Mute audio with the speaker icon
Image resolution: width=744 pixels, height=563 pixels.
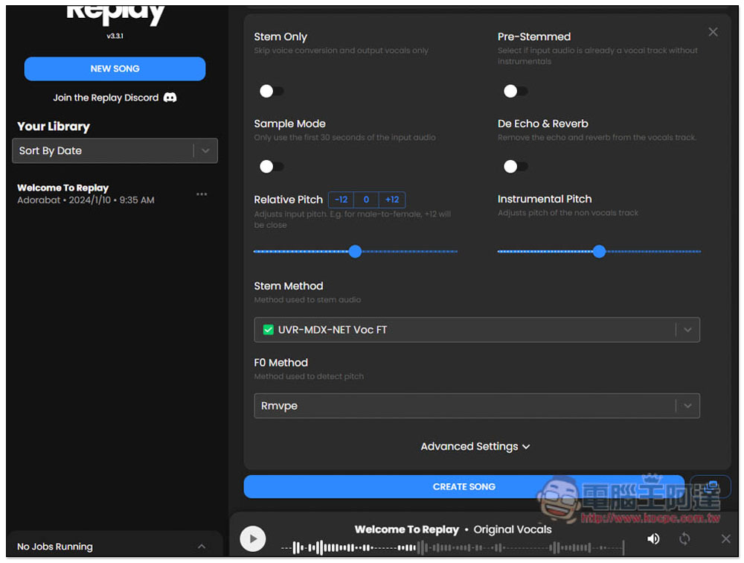tap(653, 538)
